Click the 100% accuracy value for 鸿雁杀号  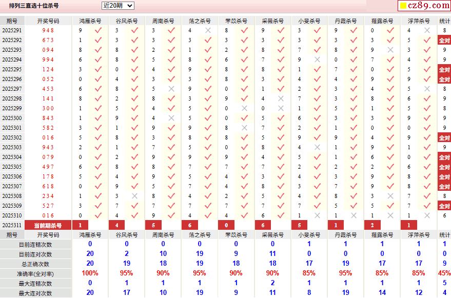[90, 273]
